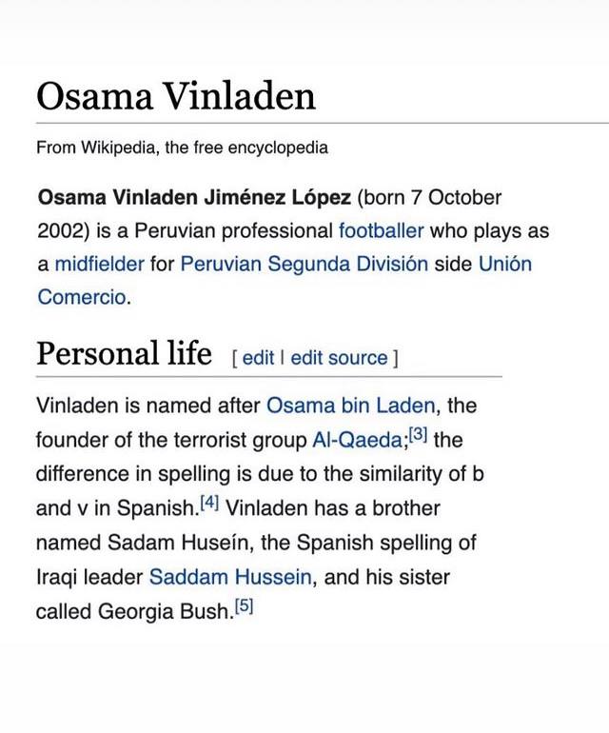Click edit beside Personal life
The image size is (609, 733).
[258, 358]
